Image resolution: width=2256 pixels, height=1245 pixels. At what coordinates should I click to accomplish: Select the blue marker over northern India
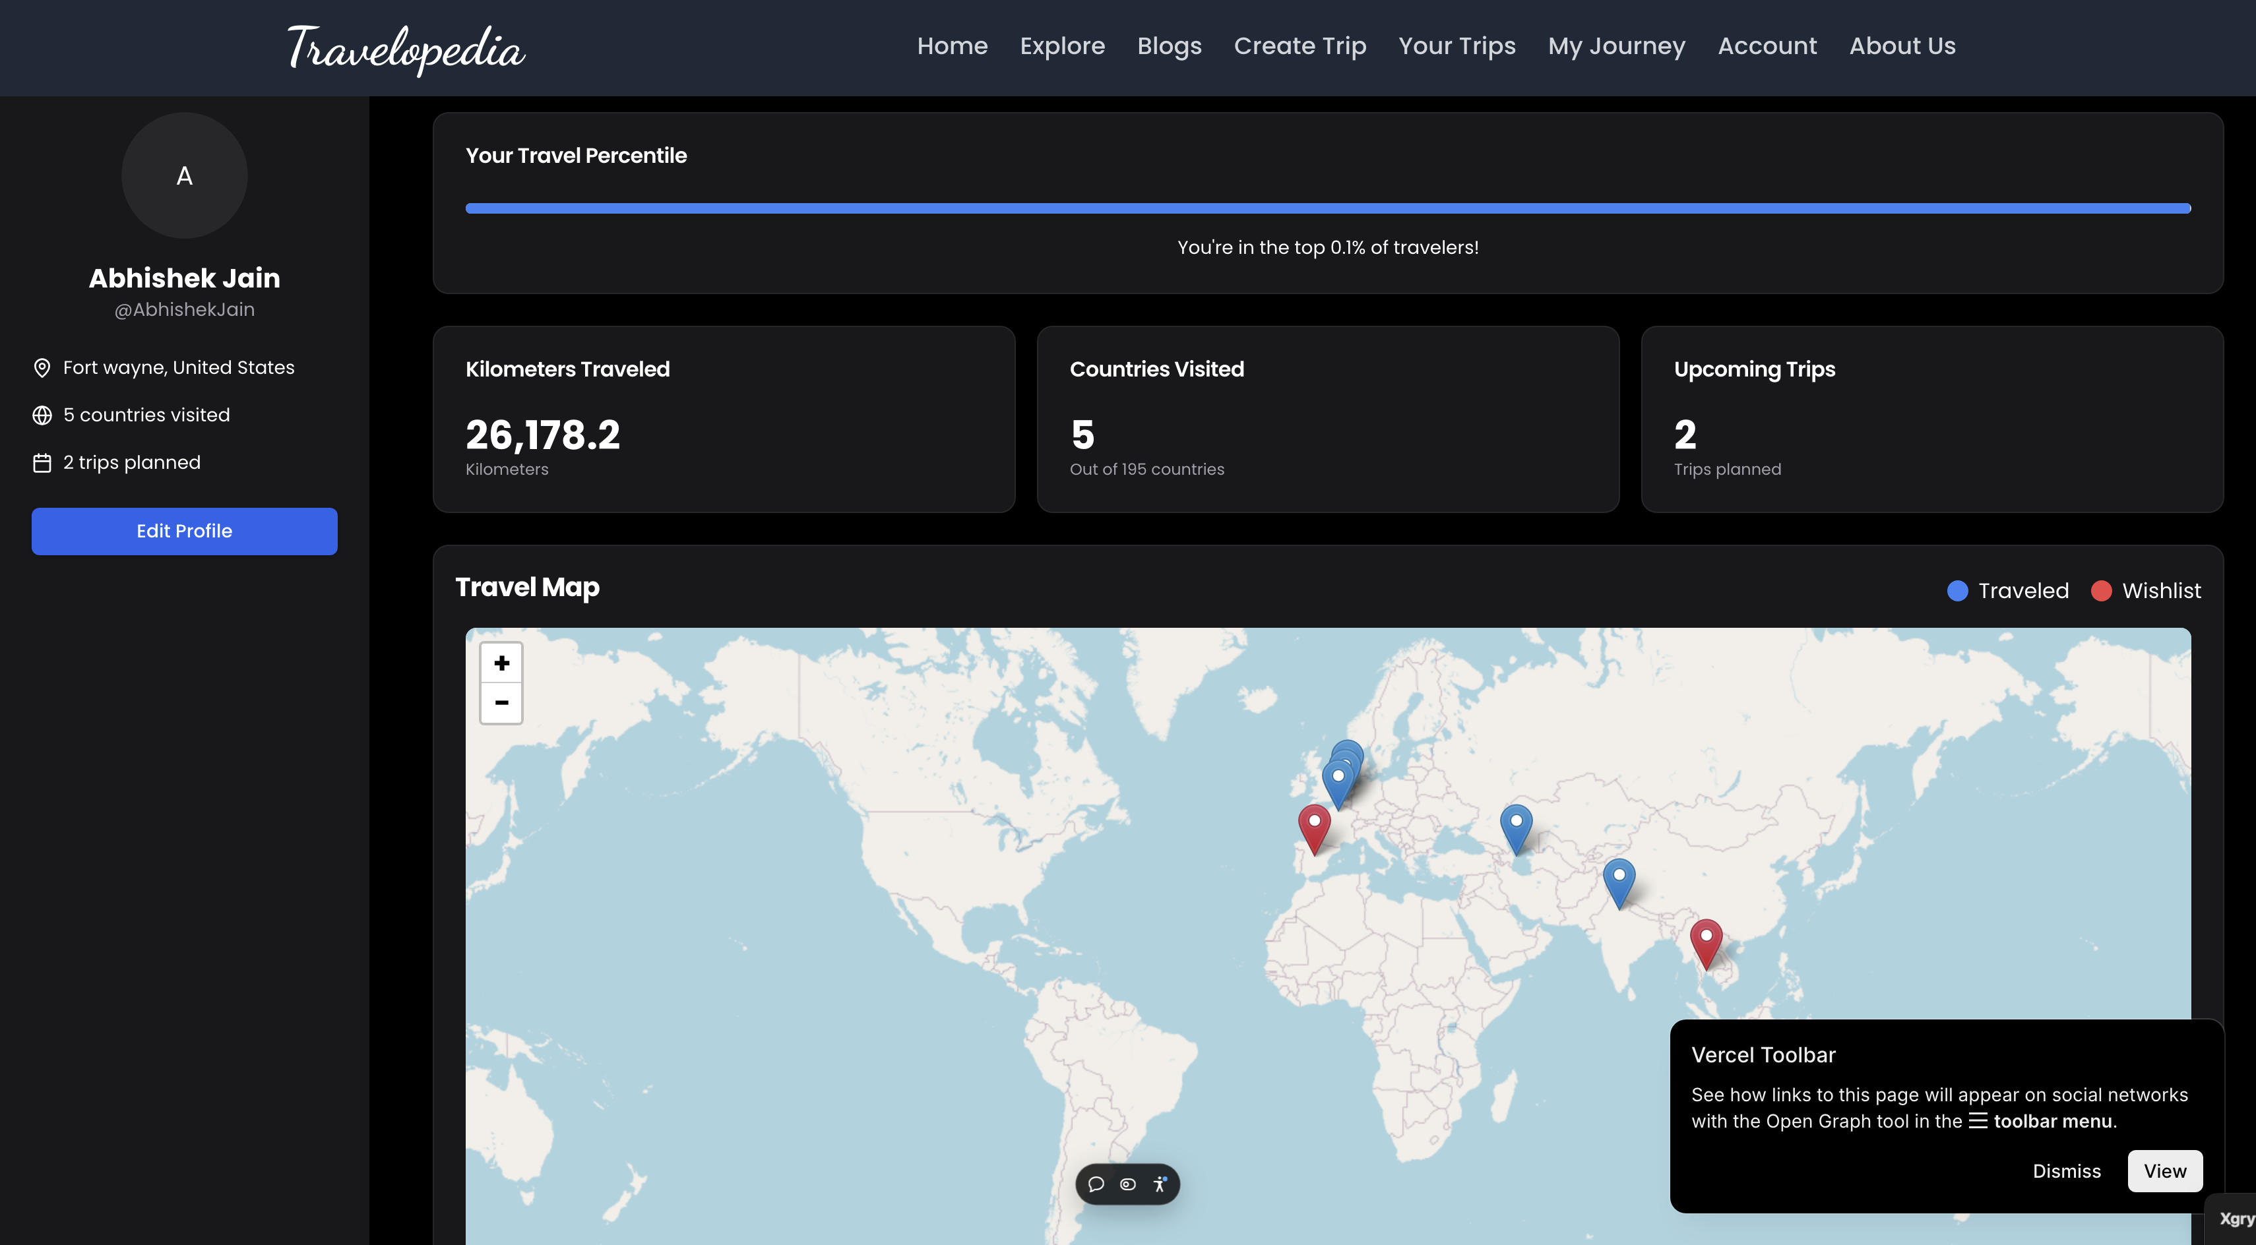[1618, 884]
